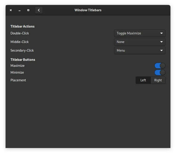Open the Middle-Click action dropdown

click(140, 42)
